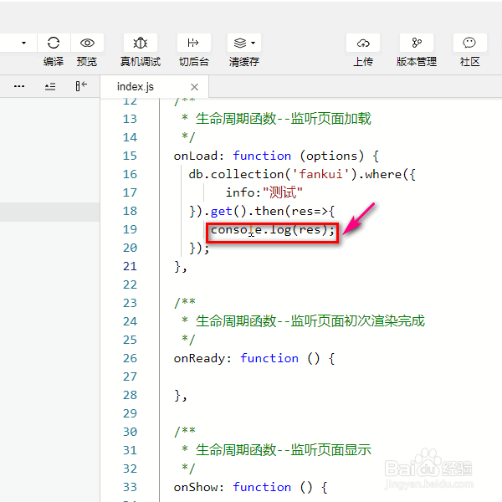The image size is (502, 502).
Task: Click the 编译 label
Action: pyautogui.click(x=54, y=61)
